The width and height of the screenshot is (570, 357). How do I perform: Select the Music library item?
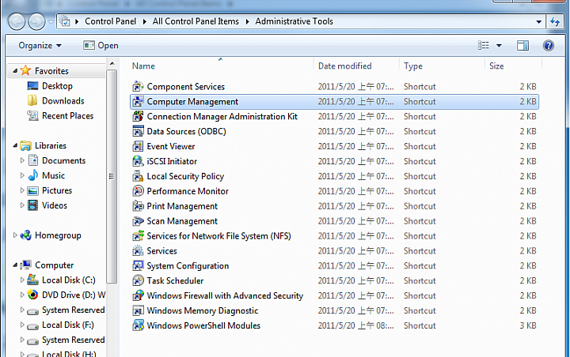(54, 175)
